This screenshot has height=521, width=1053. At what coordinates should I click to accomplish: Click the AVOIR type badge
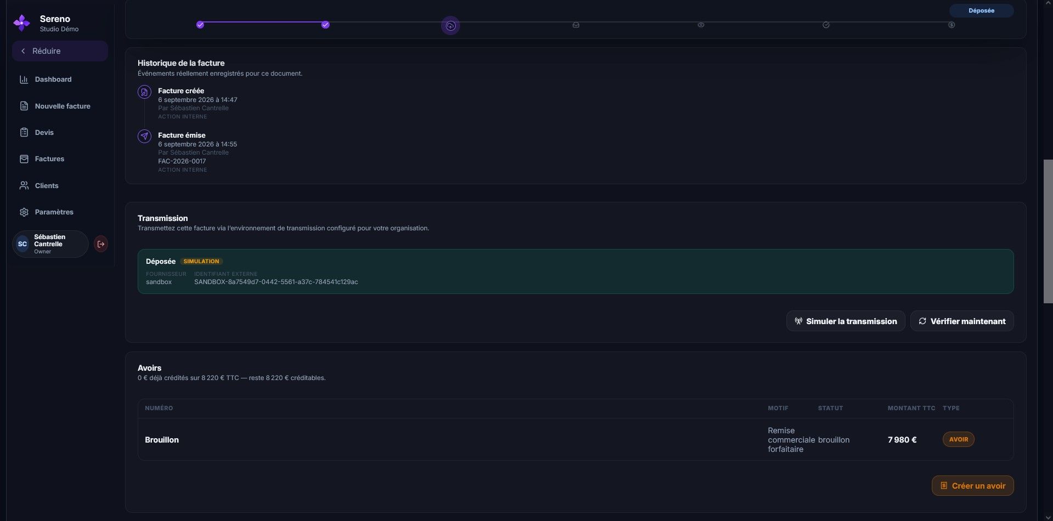coord(958,439)
